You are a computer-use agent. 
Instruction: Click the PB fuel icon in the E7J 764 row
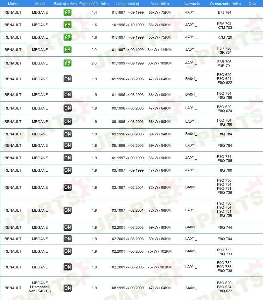click(x=67, y=12)
